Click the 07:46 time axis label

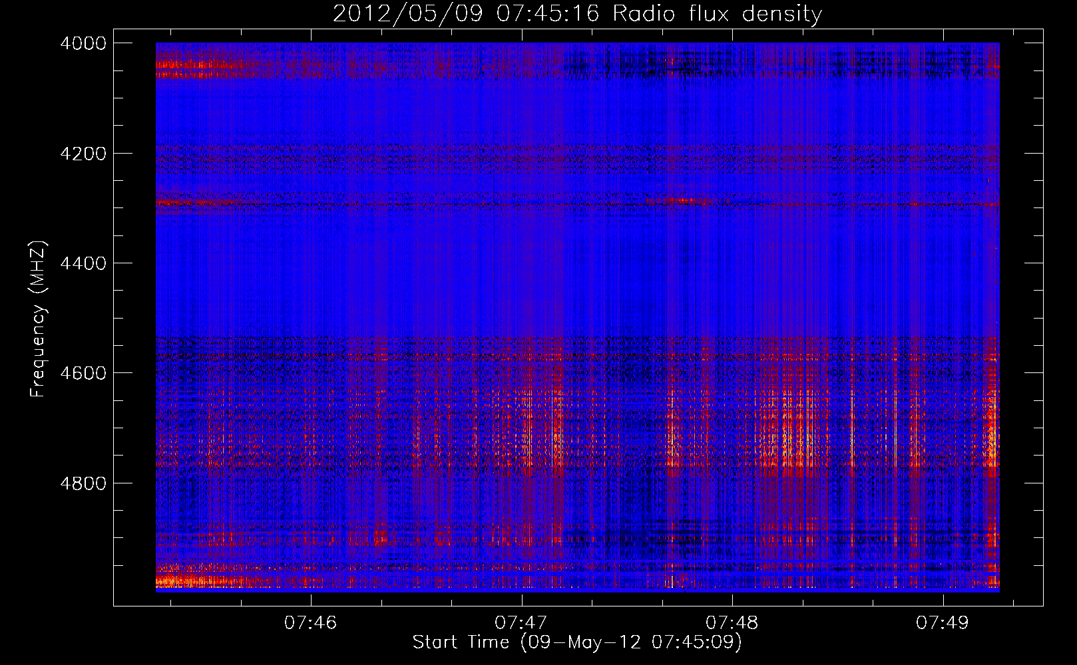(311, 623)
